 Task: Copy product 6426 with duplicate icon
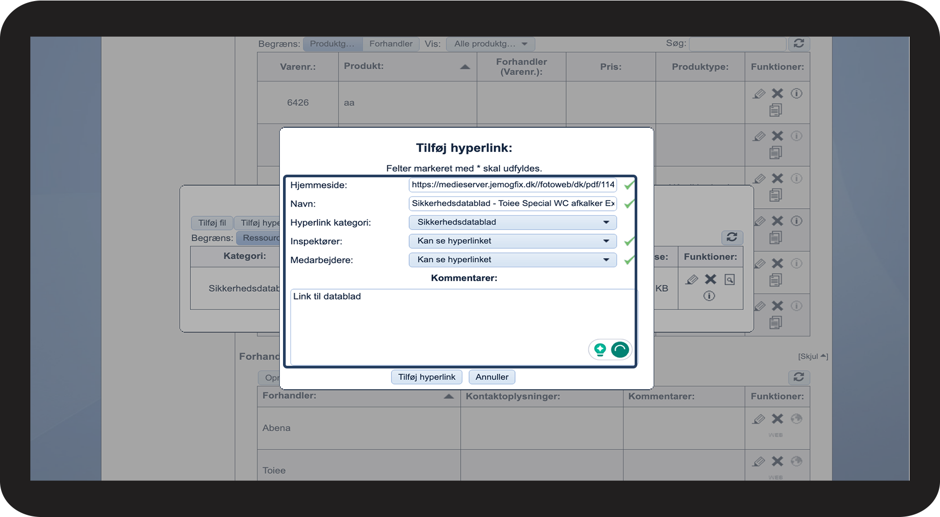(776, 110)
